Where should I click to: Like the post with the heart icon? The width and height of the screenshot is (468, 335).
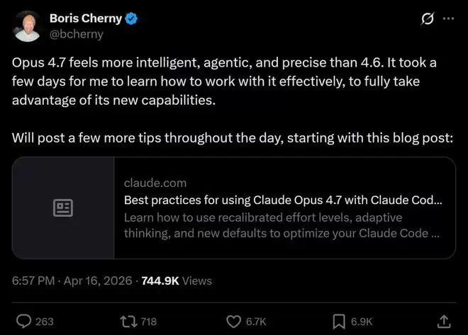(x=233, y=322)
